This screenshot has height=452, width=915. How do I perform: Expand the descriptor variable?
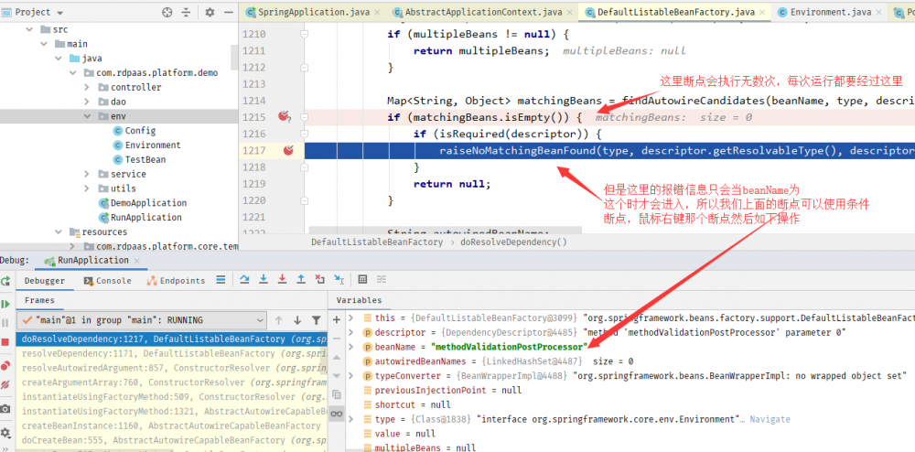(x=350, y=332)
